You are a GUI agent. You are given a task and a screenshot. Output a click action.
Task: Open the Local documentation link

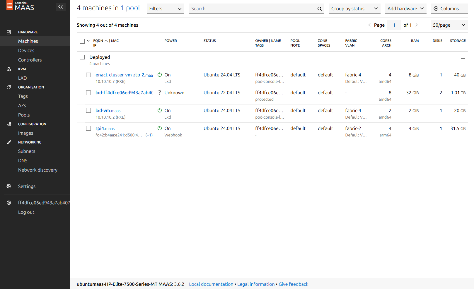coord(211,284)
